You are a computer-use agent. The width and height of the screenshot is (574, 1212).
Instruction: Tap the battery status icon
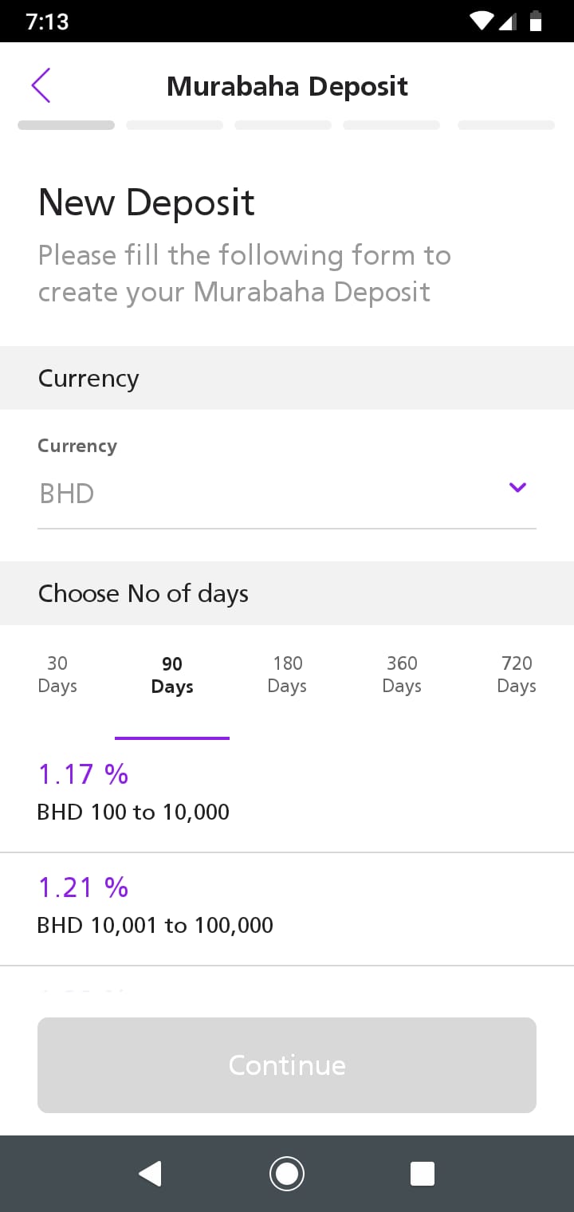pos(536,22)
